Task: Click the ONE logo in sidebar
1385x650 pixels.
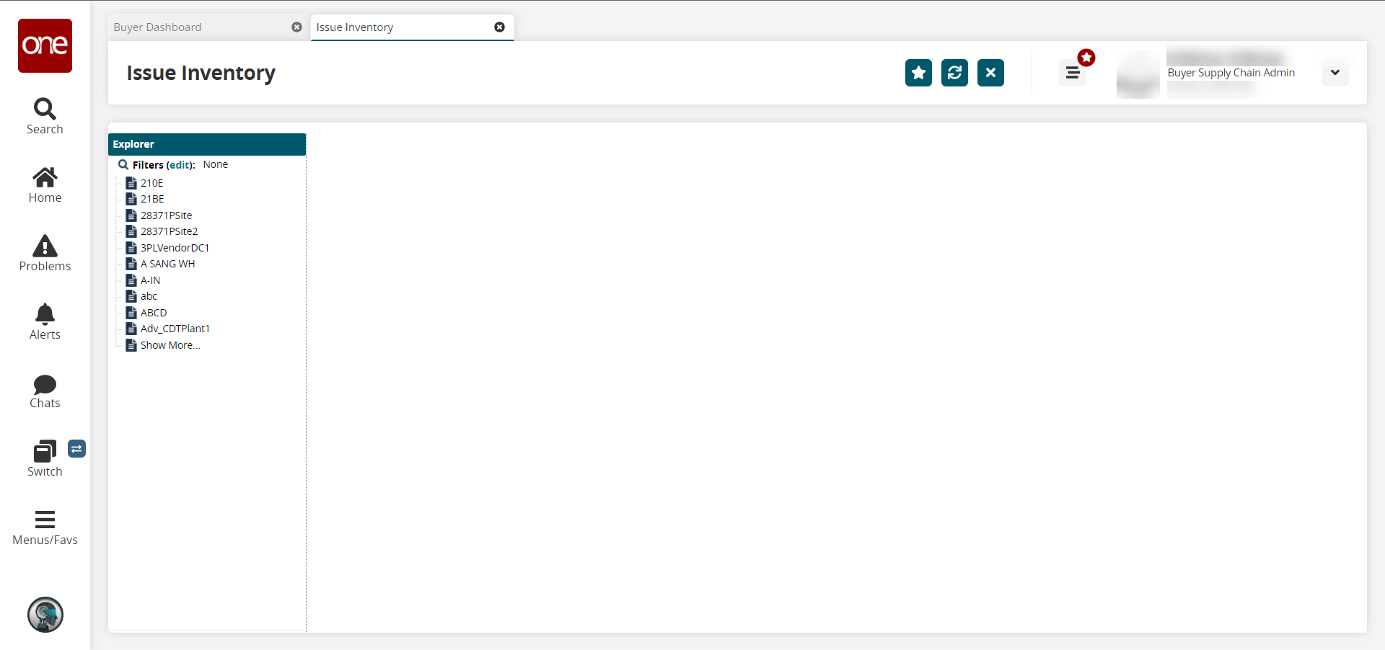Action: (45, 45)
